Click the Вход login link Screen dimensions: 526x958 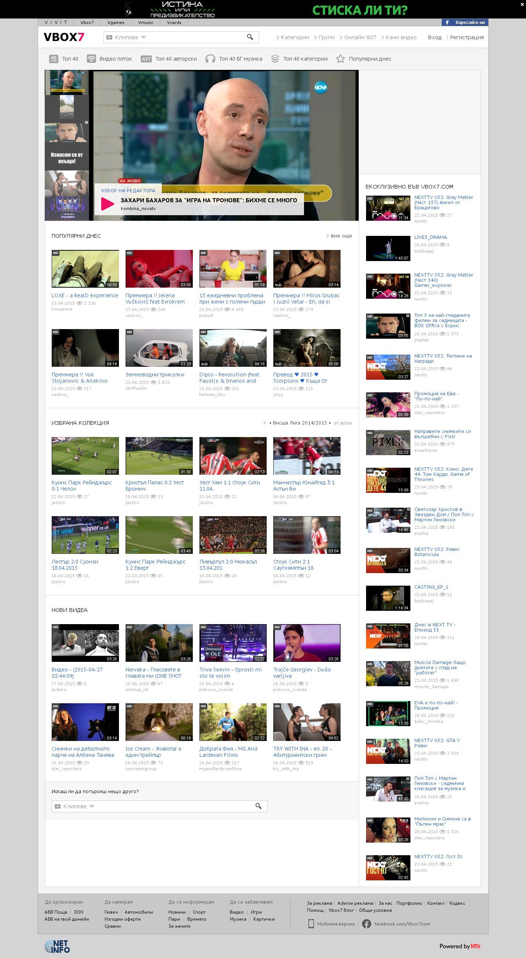[434, 37]
